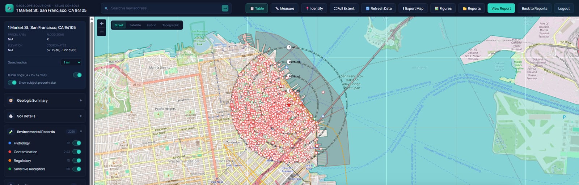Click the sidebar address heading 1 Market St
Screen dimensions: 579x185
[x=42, y=27]
